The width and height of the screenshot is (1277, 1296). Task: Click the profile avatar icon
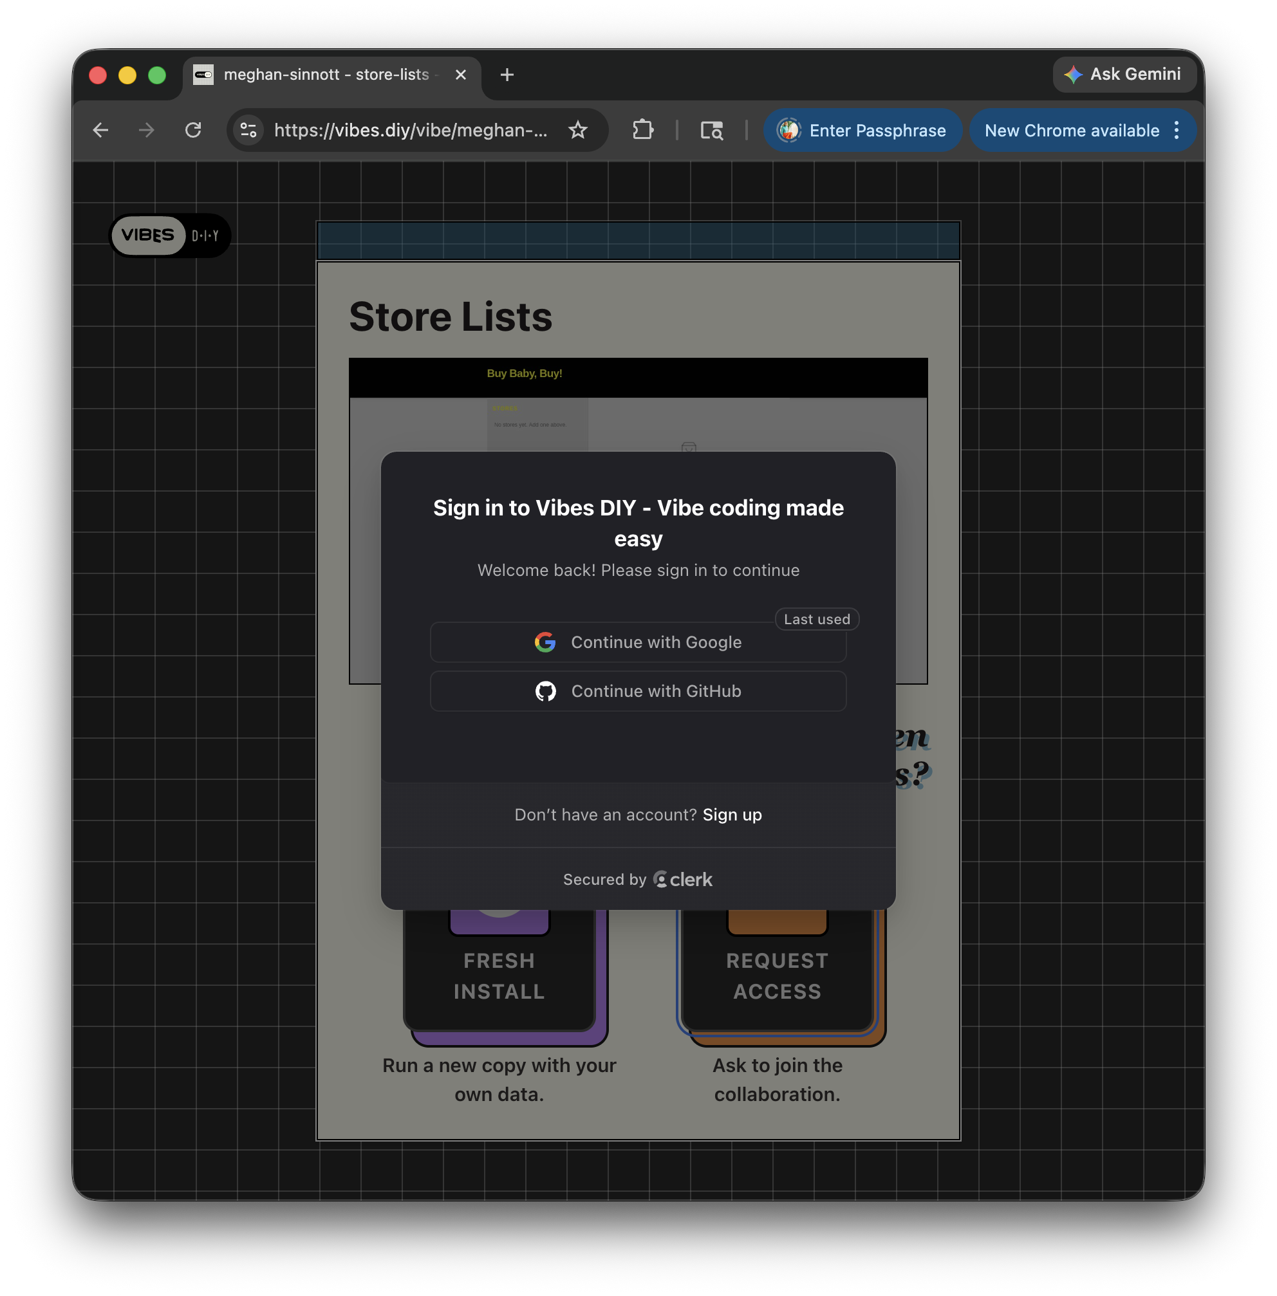788,130
